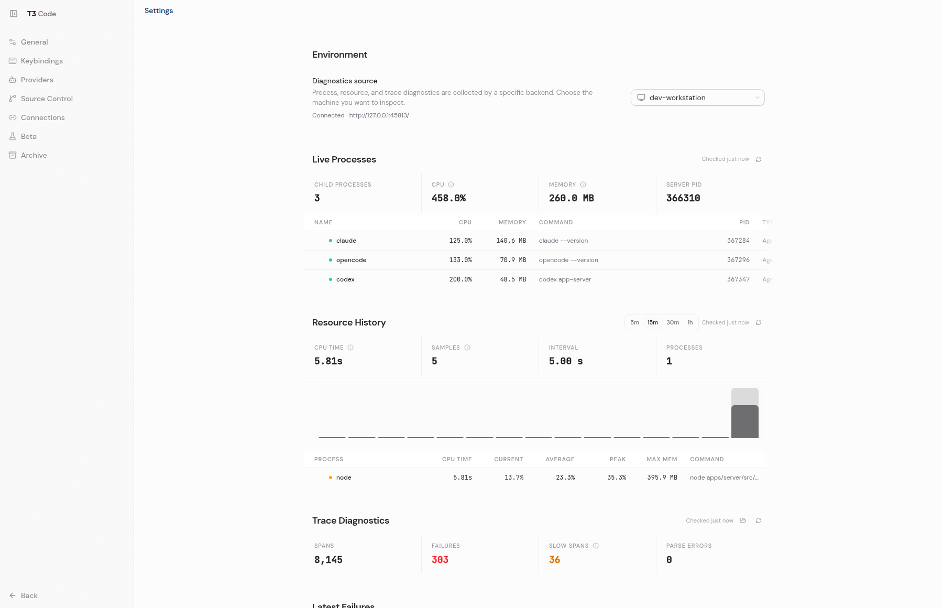Click the Source Control branch icon
The width and height of the screenshot is (943, 608).
(13, 99)
